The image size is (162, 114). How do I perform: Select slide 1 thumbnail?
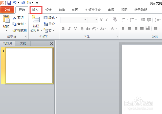pos(29,66)
